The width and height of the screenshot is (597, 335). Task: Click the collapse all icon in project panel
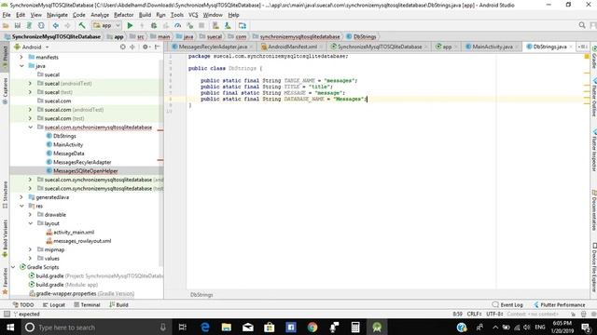(132, 47)
